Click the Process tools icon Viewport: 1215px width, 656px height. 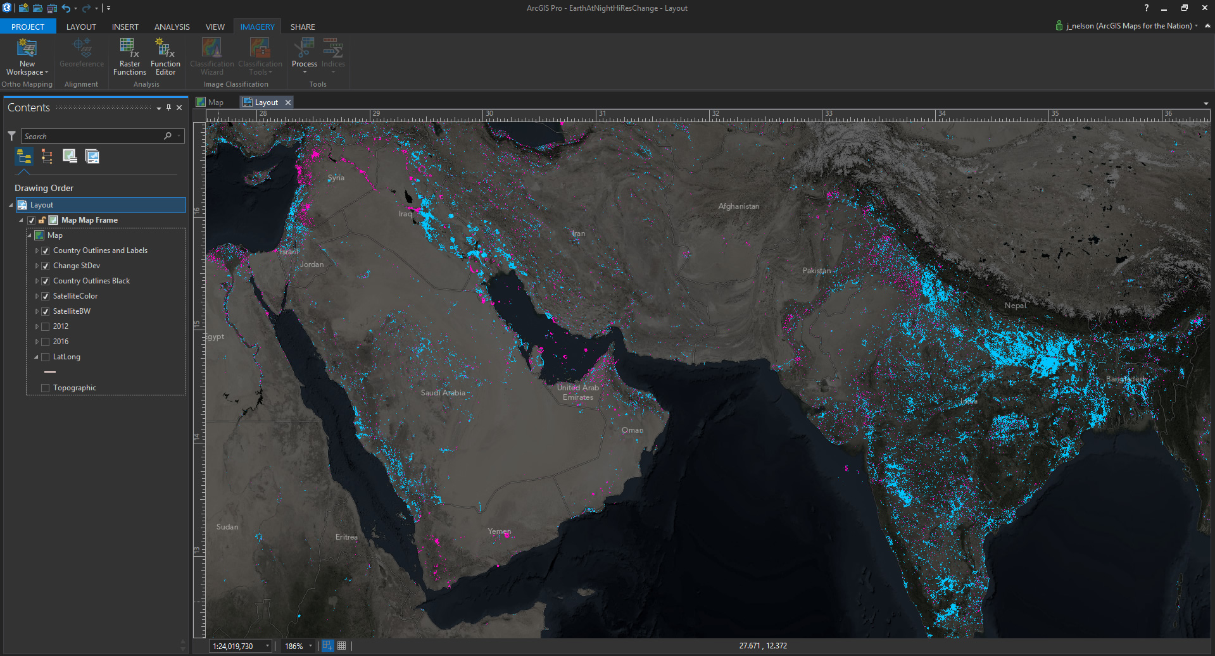pyautogui.click(x=305, y=48)
